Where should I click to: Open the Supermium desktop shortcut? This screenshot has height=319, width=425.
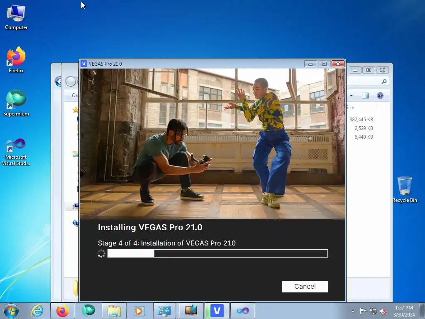click(x=16, y=103)
